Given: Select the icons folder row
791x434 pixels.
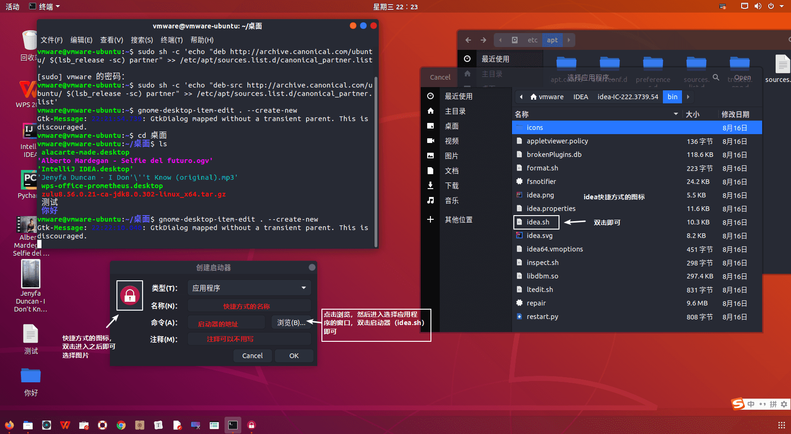Looking at the screenshot, I should click(x=637, y=128).
